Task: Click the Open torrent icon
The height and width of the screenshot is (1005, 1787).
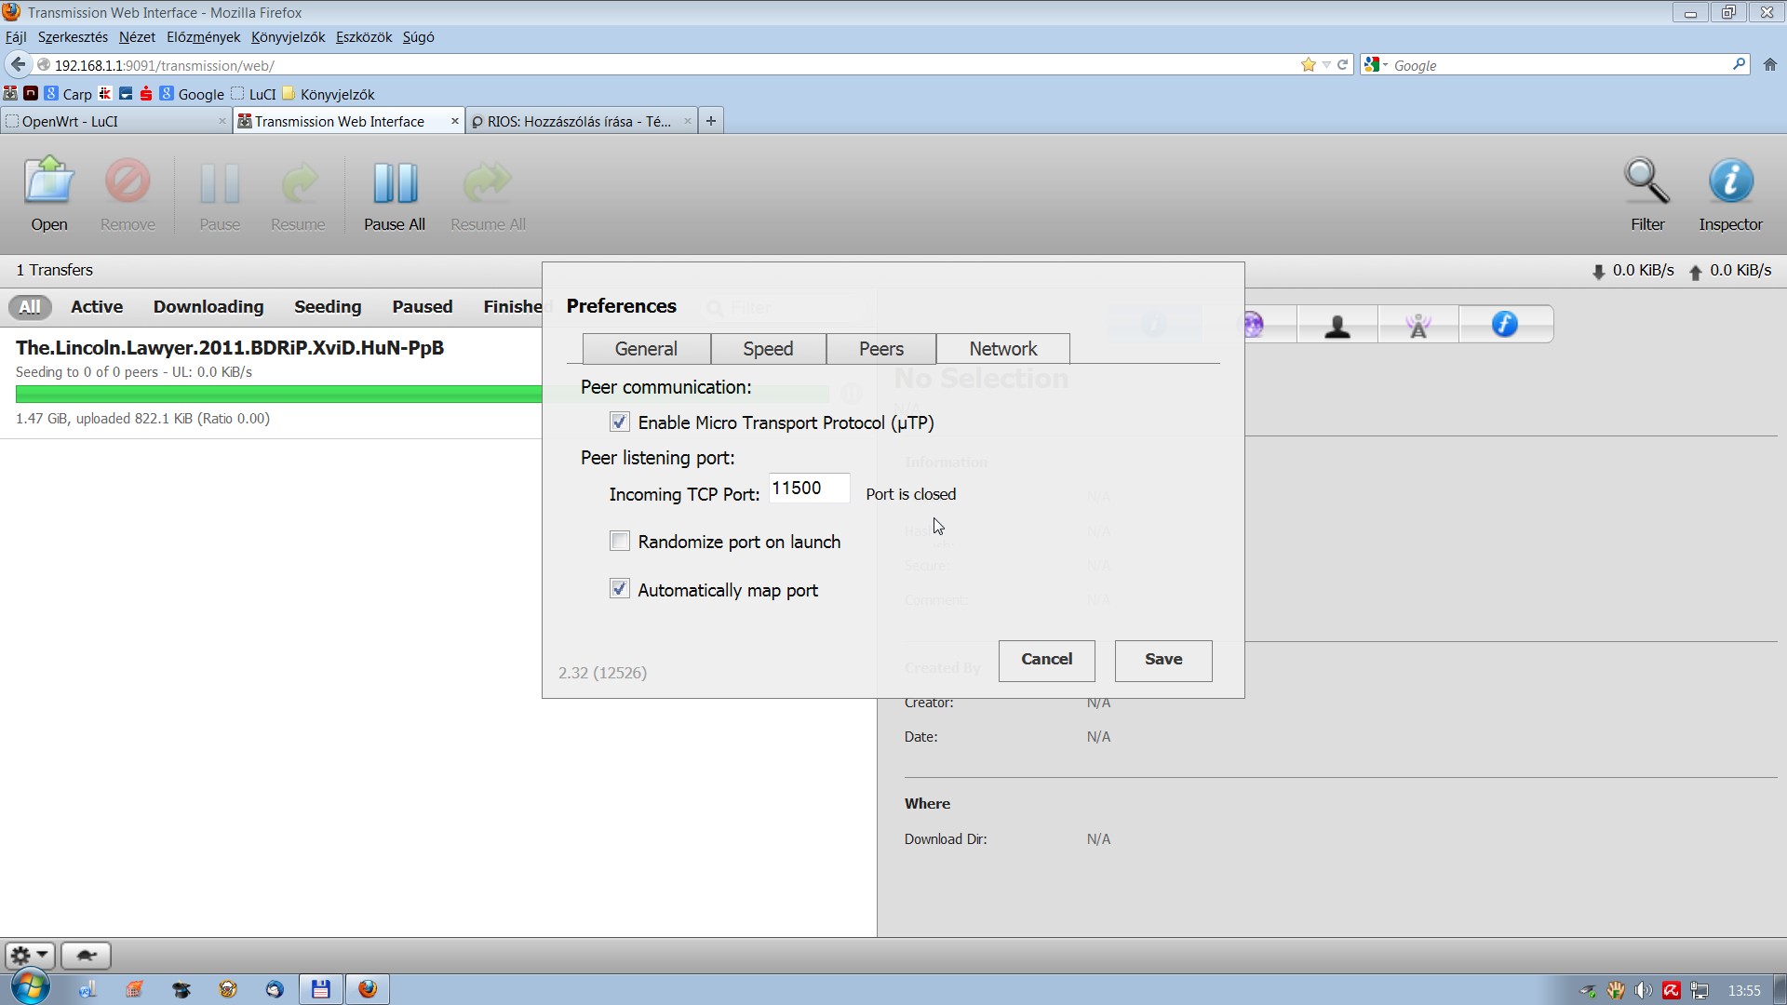Action: pyautogui.click(x=48, y=182)
